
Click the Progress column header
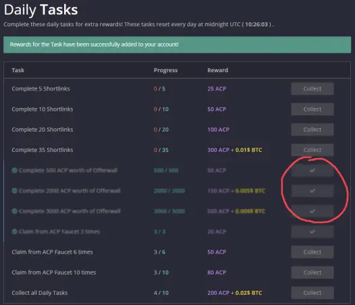166,70
